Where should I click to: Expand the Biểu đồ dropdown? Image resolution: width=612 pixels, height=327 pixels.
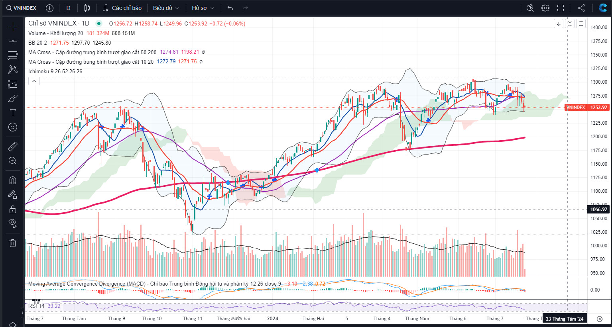pos(166,8)
